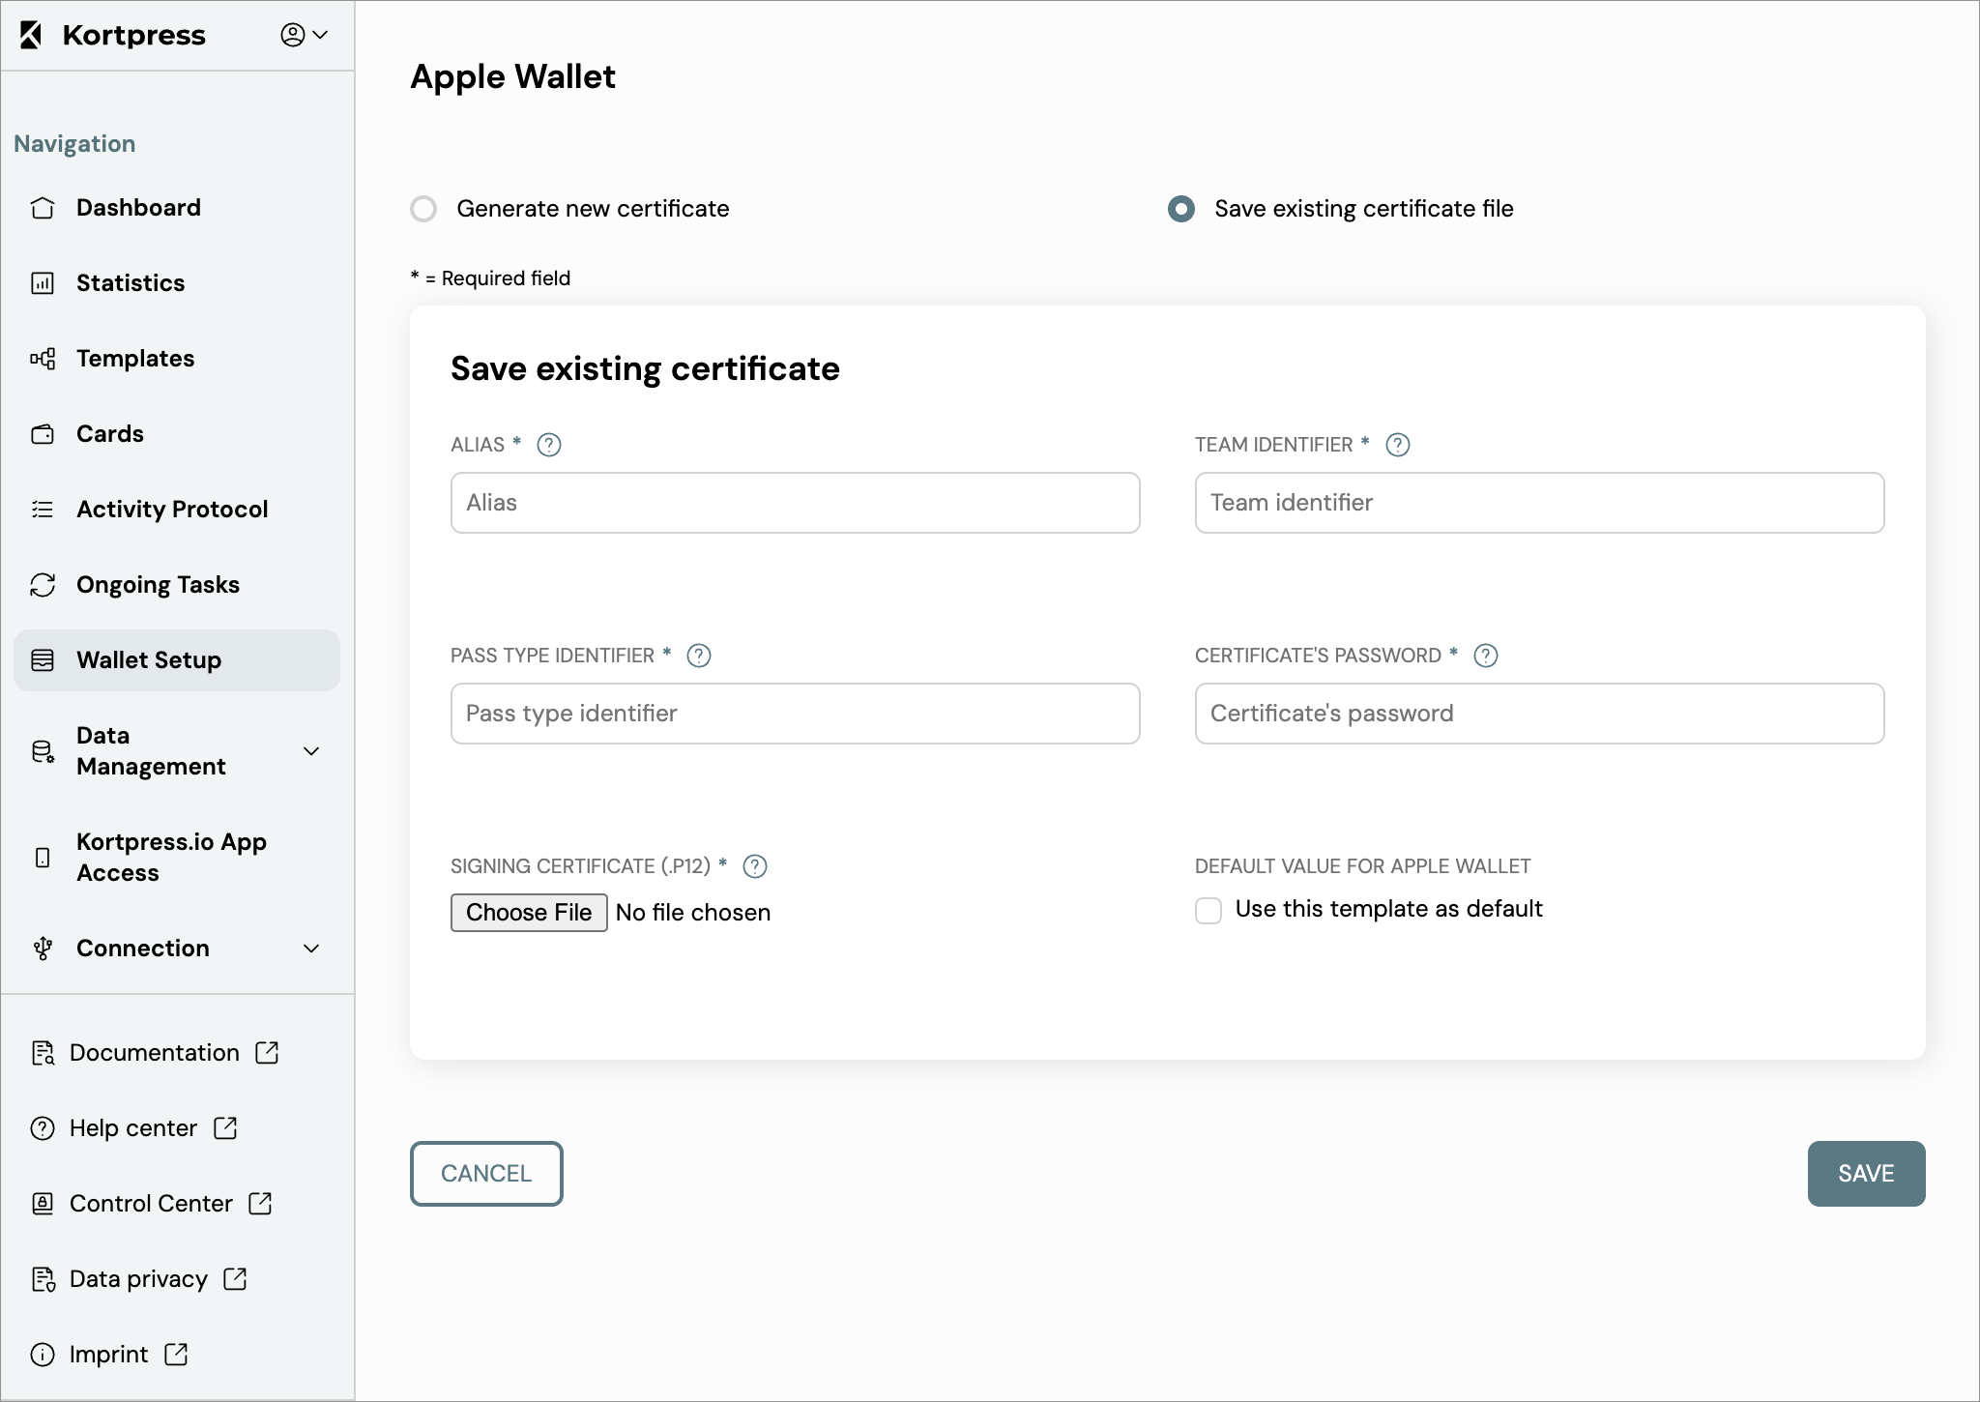Open the Control Center link
This screenshot has width=1980, height=1402.
click(x=151, y=1204)
